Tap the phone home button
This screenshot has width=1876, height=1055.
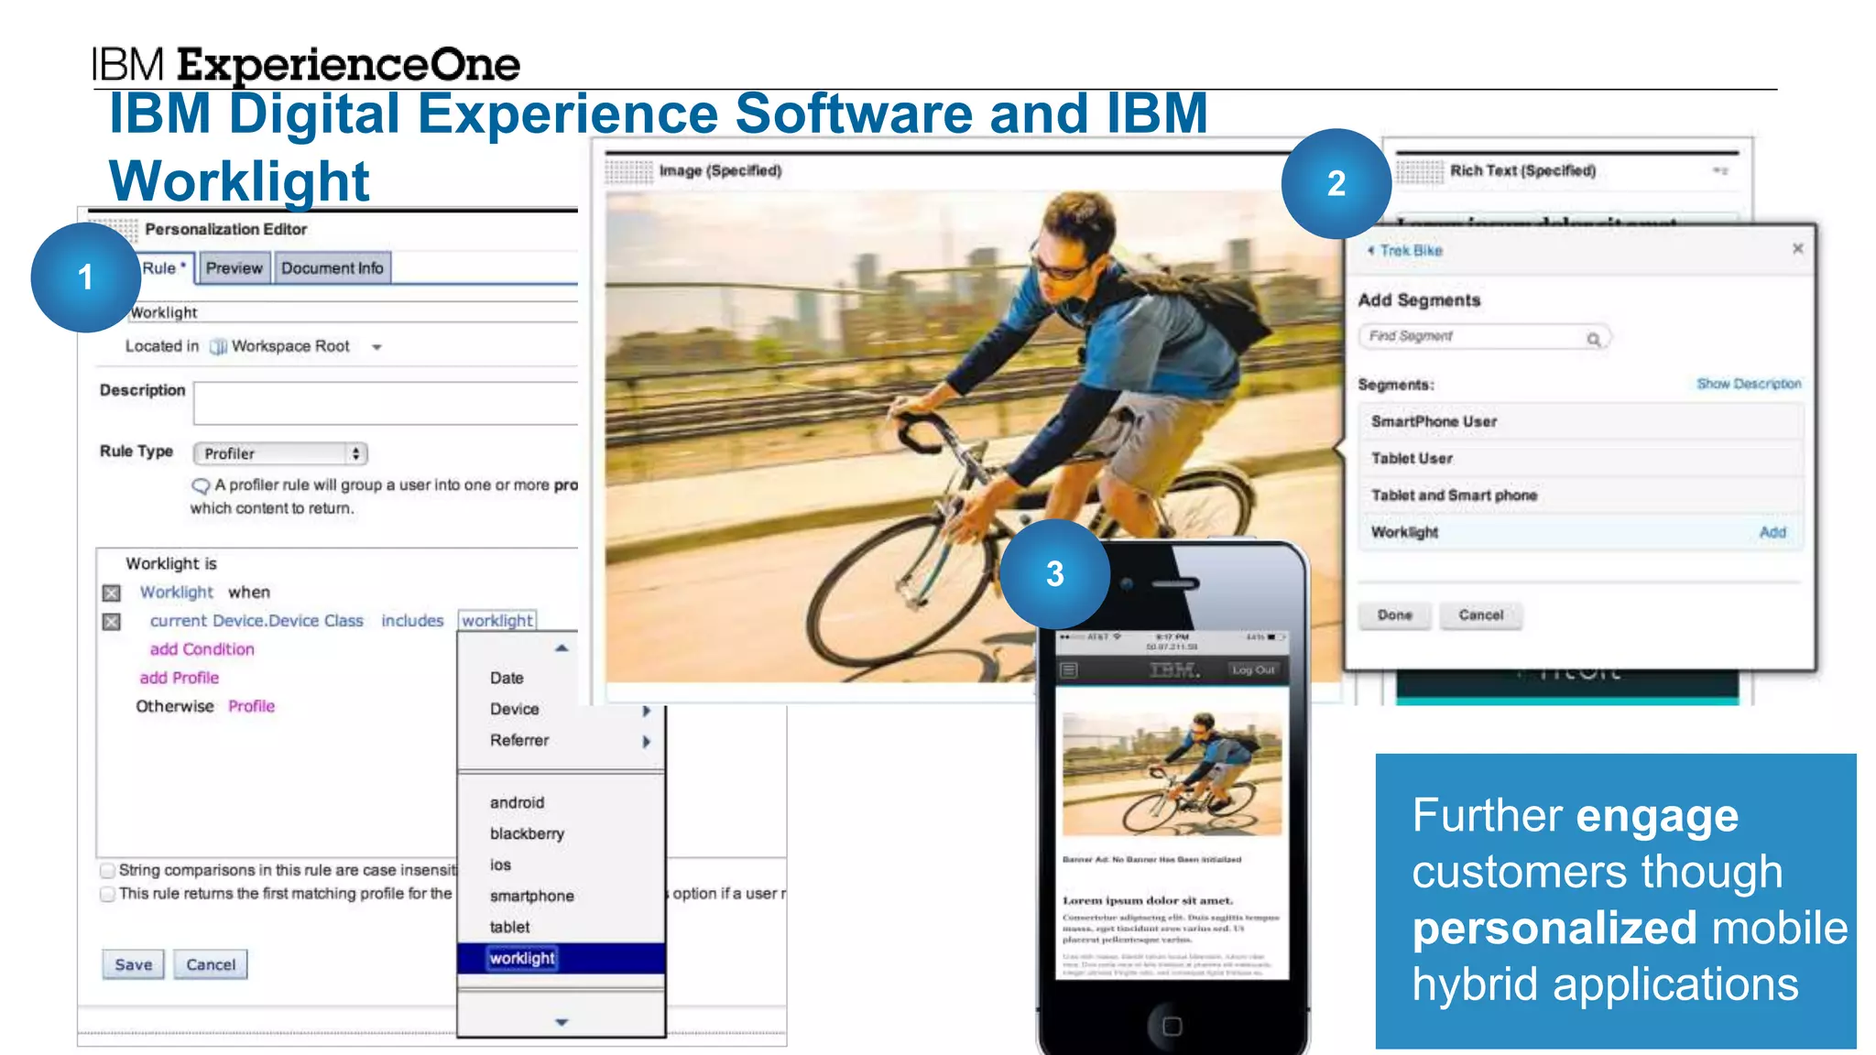1172,1026
